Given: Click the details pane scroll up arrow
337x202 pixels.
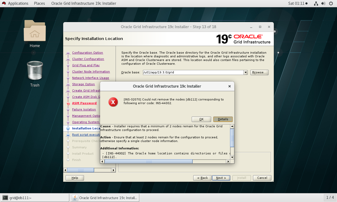Looking at the screenshot, I should pyautogui.click(x=232, y=127).
